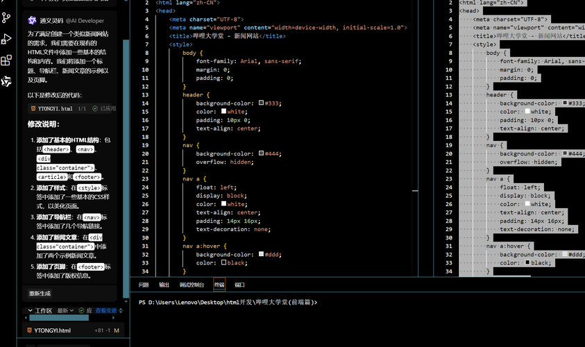
Task: Open the Tongyi Lingma sidebar panel
Action: pos(6,81)
